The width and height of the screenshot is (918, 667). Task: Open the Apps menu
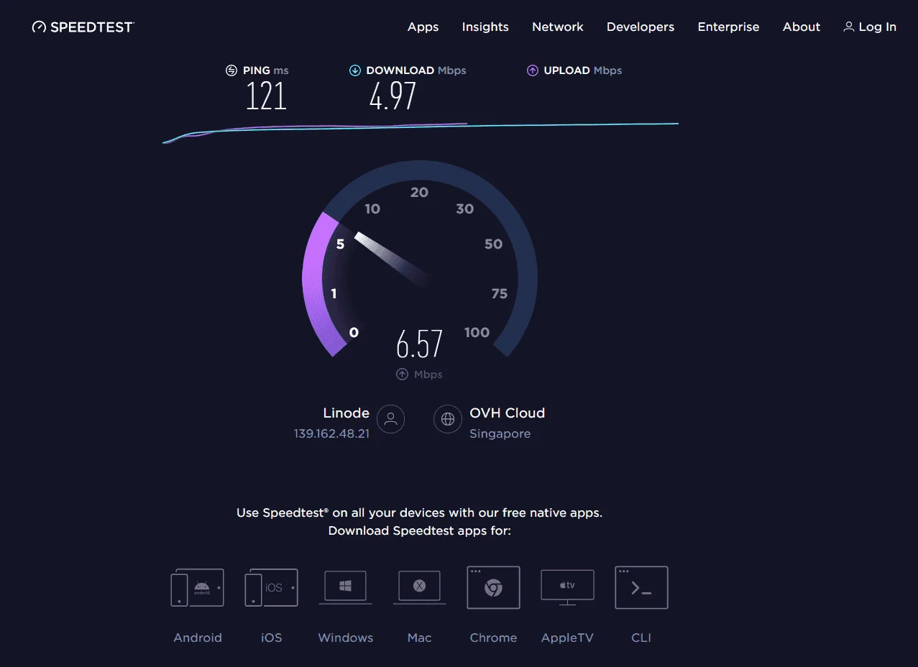[x=423, y=27]
